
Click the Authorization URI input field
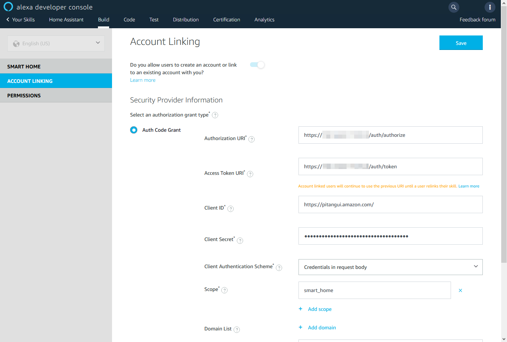(390, 135)
